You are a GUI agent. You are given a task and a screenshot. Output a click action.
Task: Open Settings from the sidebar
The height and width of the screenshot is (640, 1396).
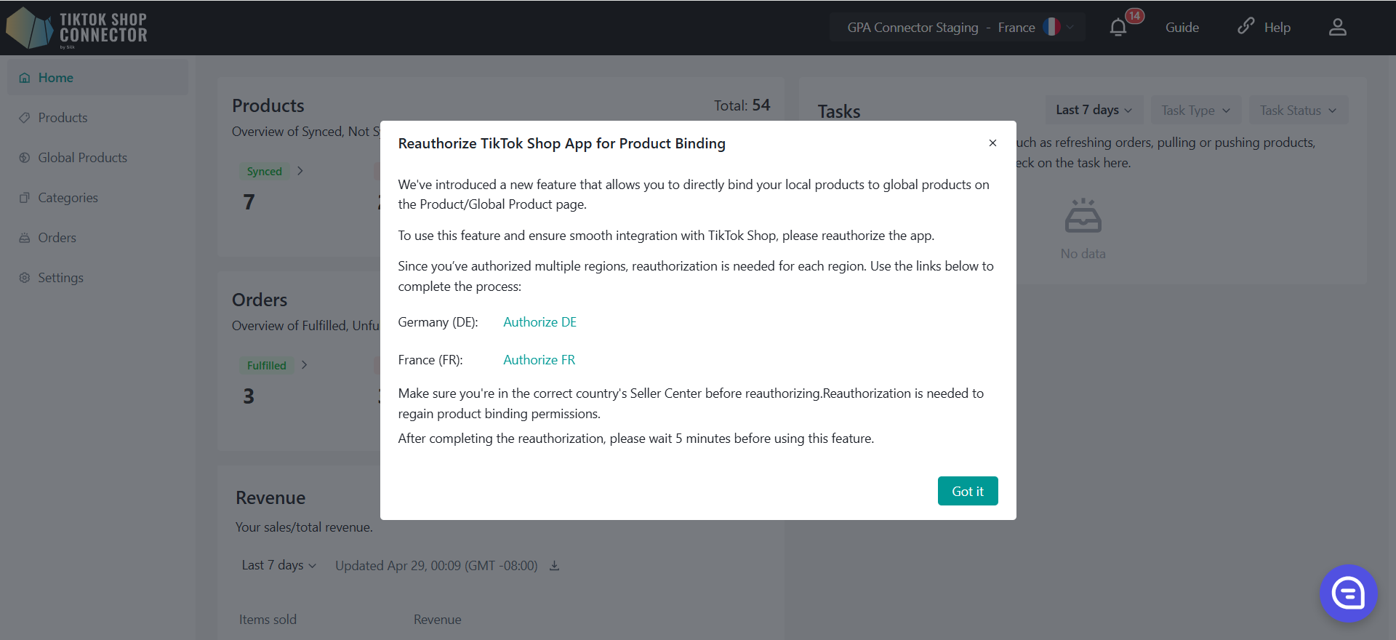click(x=60, y=278)
